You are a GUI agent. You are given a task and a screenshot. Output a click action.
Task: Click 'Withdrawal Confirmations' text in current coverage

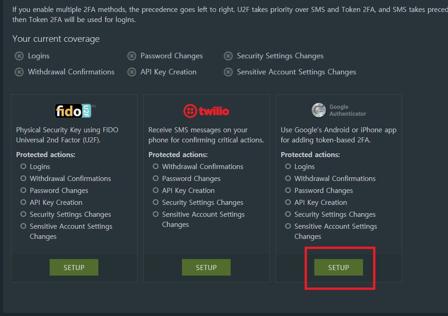[x=71, y=72]
